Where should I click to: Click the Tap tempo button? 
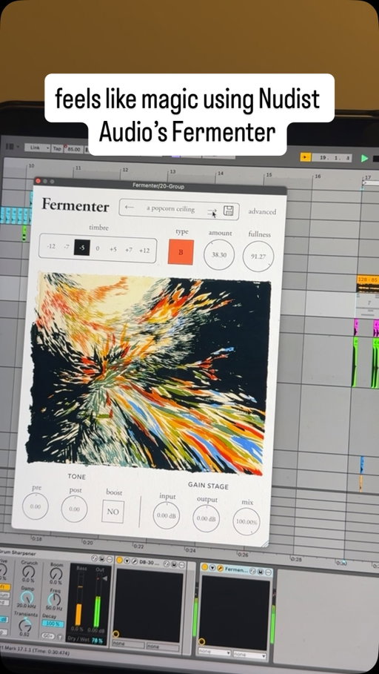(x=57, y=148)
